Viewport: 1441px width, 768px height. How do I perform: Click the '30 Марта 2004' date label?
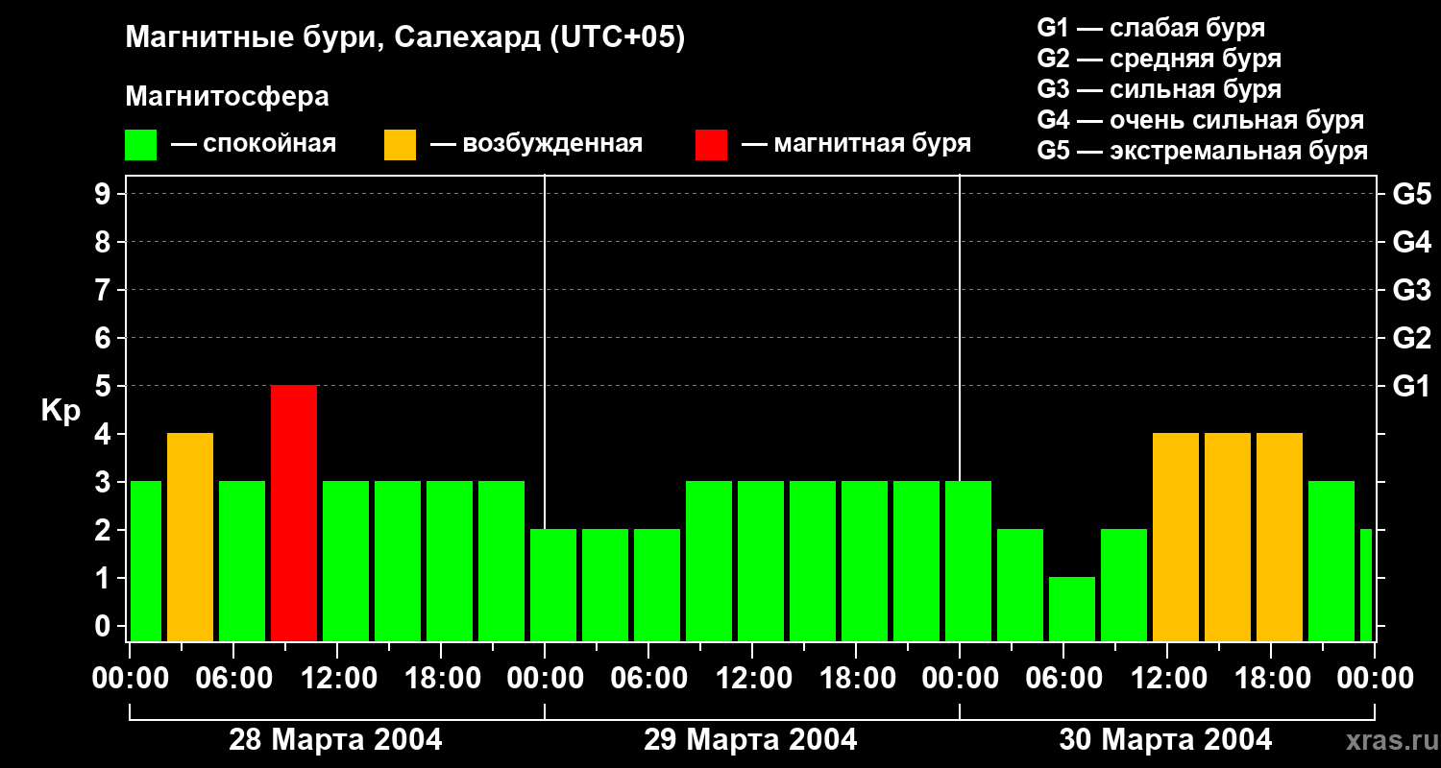coord(1165,740)
